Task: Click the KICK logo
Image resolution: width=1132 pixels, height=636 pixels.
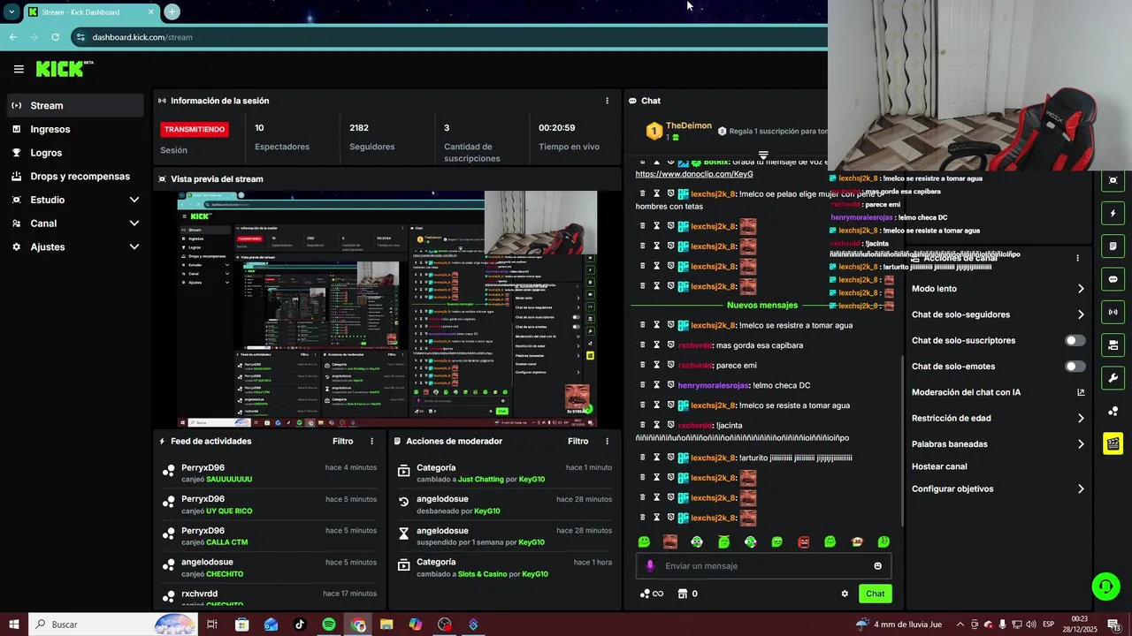Action: tap(65, 69)
